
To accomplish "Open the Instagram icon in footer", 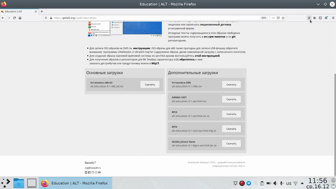I will (96, 172).
